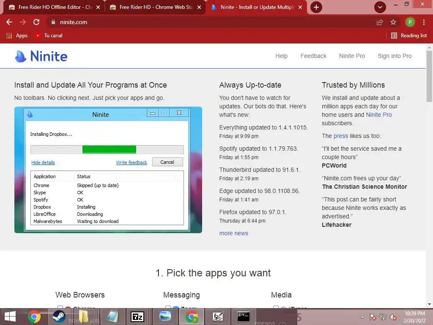This screenshot has height=325, width=433.
Task: Click the Ninite logo
Action: click(x=41, y=56)
